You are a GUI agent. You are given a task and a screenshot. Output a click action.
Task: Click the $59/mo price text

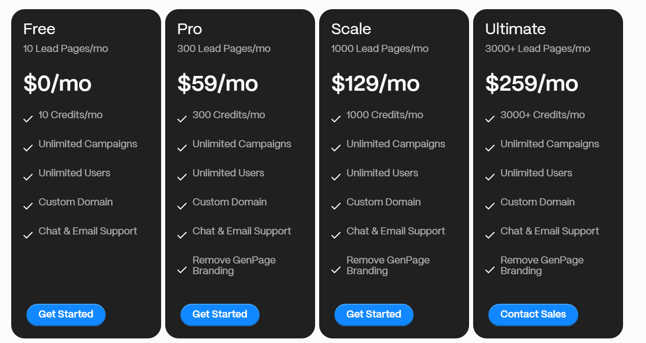coord(218,83)
